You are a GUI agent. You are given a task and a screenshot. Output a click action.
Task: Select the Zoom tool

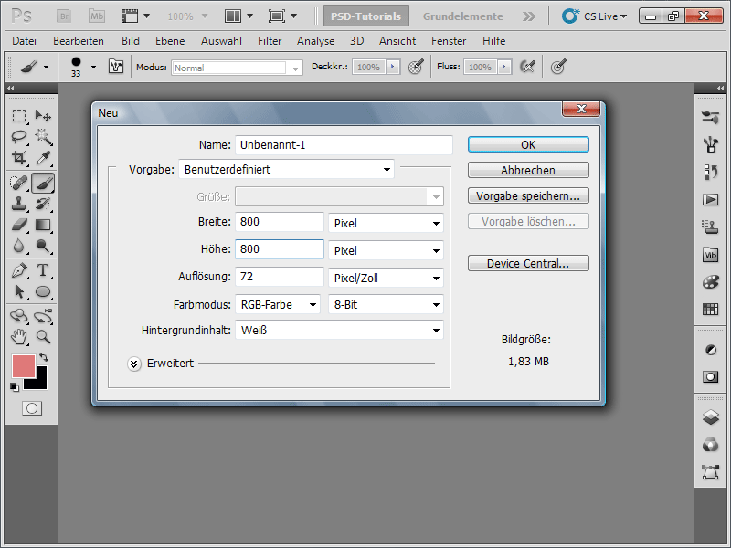coord(43,337)
